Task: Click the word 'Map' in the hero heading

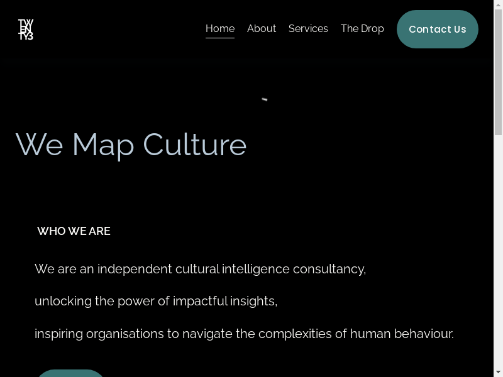Action: coord(103,146)
